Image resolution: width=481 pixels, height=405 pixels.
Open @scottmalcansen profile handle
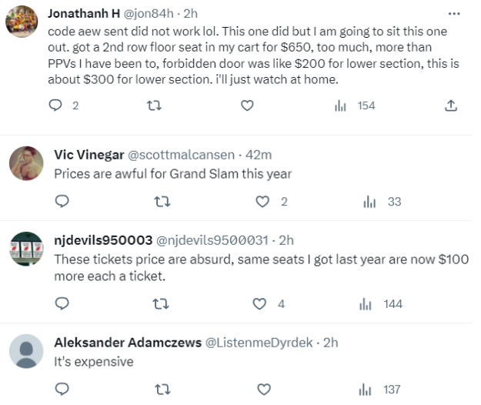(181, 155)
